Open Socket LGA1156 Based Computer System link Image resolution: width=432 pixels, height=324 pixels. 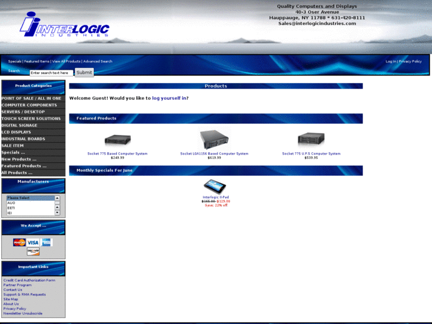click(215, 153)
